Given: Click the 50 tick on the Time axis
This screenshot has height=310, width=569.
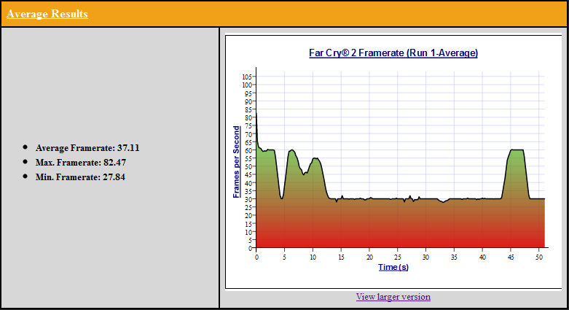Looking at the screenshot, I should tap(538, 257).
